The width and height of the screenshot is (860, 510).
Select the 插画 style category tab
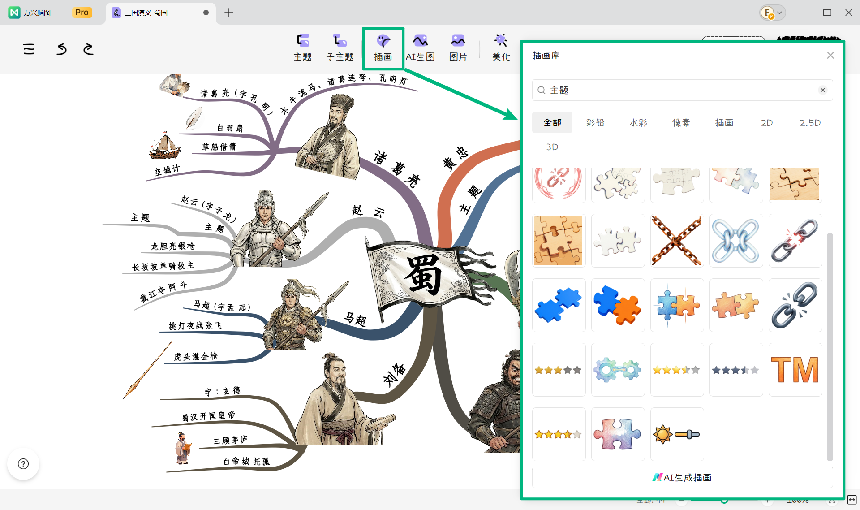724,122
